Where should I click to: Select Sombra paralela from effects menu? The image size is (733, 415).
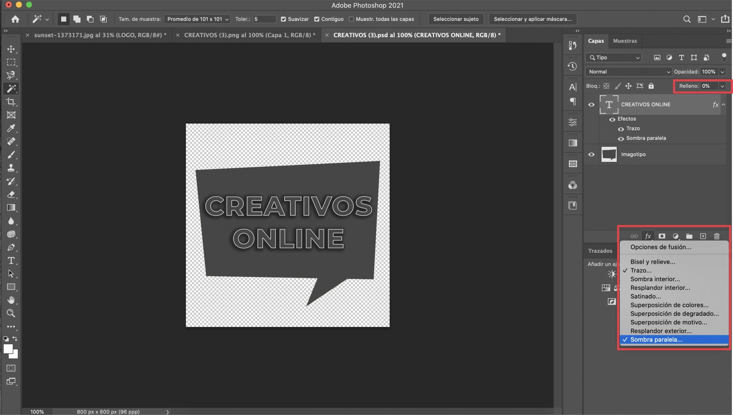[x=657, y=339]
